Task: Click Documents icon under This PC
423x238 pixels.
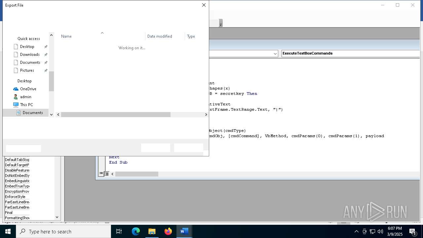Action: pyautogui.click(x=19, y=113)
